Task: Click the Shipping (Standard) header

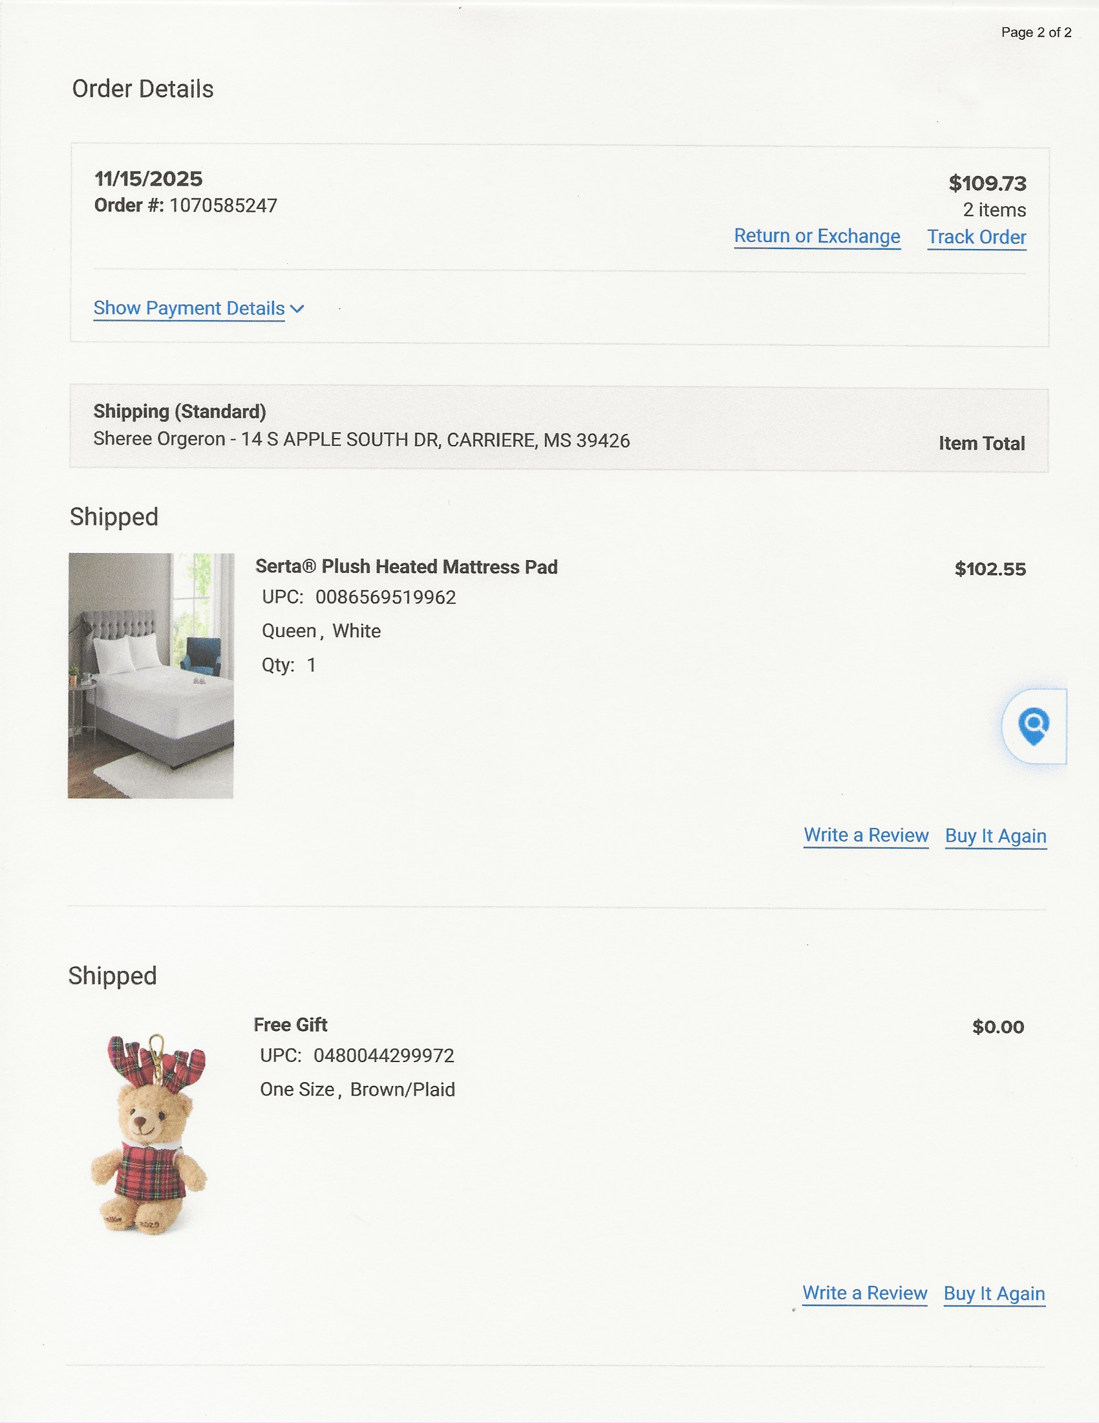Action: coord(180,412)
